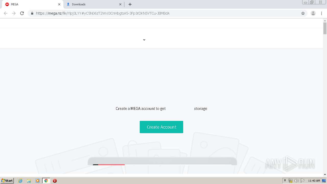Close the MEGA tab
This screenshot has height=184, width=327.
[x=59, y=4]
